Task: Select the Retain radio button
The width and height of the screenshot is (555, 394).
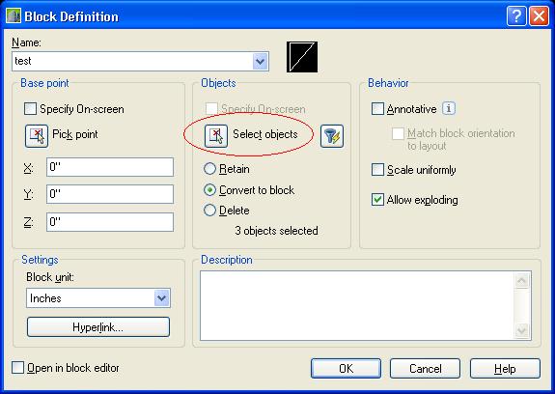Action: (209, 169)
